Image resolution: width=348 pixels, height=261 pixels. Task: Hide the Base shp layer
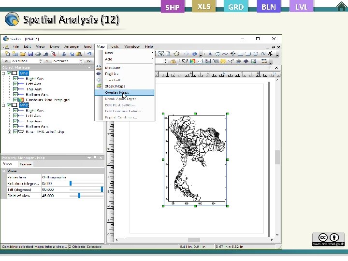pos(15,132)
